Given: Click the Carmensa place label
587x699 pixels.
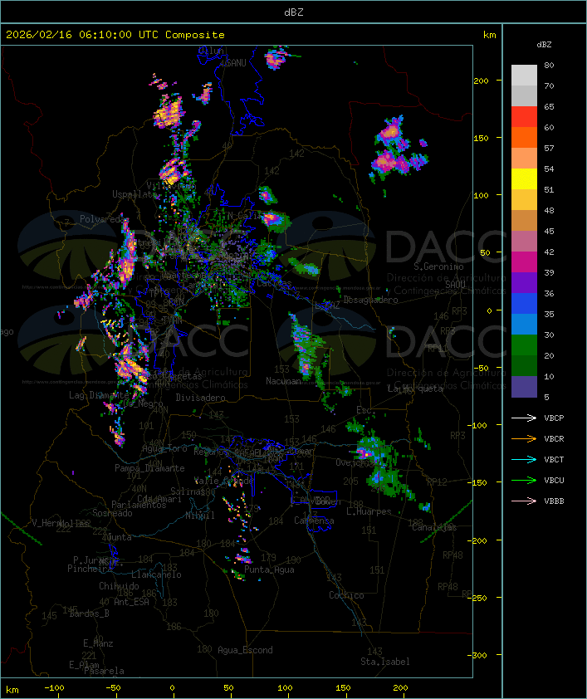Looking at the screenshot, I should click(x=314, y=521).
